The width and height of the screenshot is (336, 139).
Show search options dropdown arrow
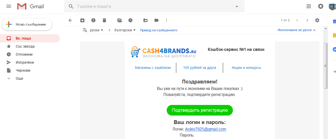(x=237, y=7)
